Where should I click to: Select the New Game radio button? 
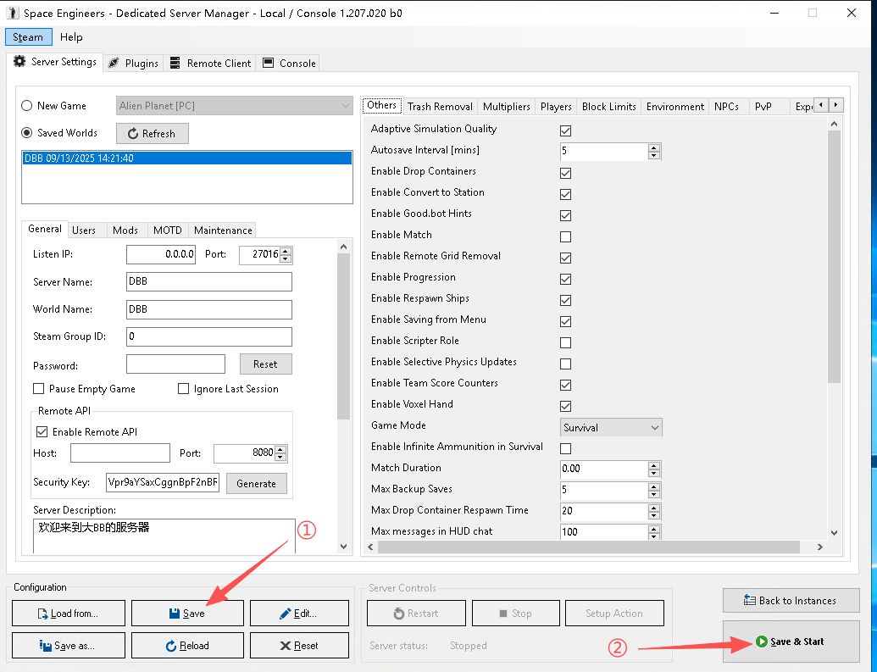point(27,106)
